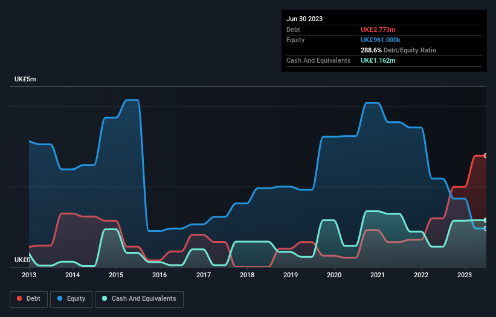
Task: Click the teal Cash endpoint marker
Action: [486, 220]
